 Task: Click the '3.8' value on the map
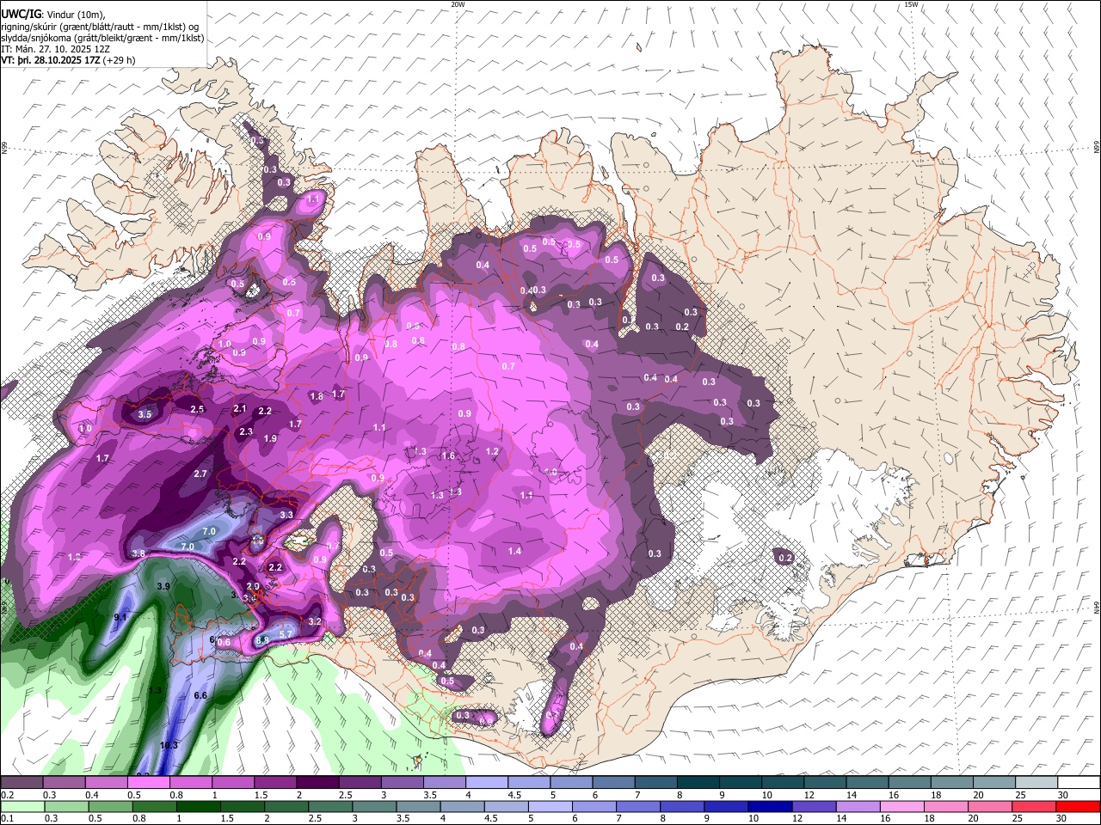138,553
